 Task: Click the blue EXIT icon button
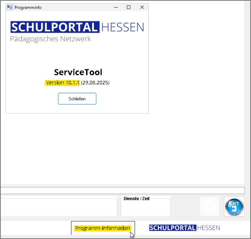(x=234, y=207)
